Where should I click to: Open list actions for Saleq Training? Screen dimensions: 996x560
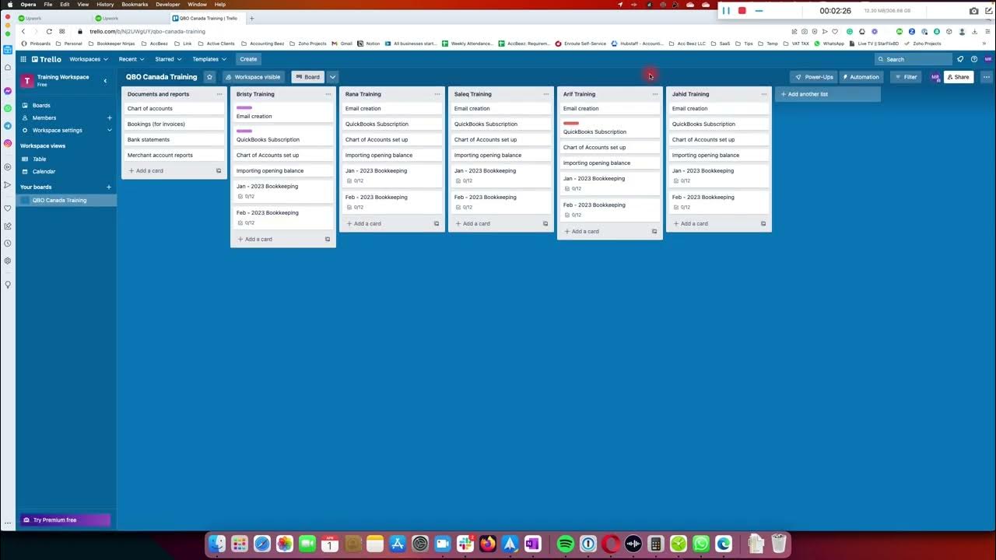coord(546,94)
